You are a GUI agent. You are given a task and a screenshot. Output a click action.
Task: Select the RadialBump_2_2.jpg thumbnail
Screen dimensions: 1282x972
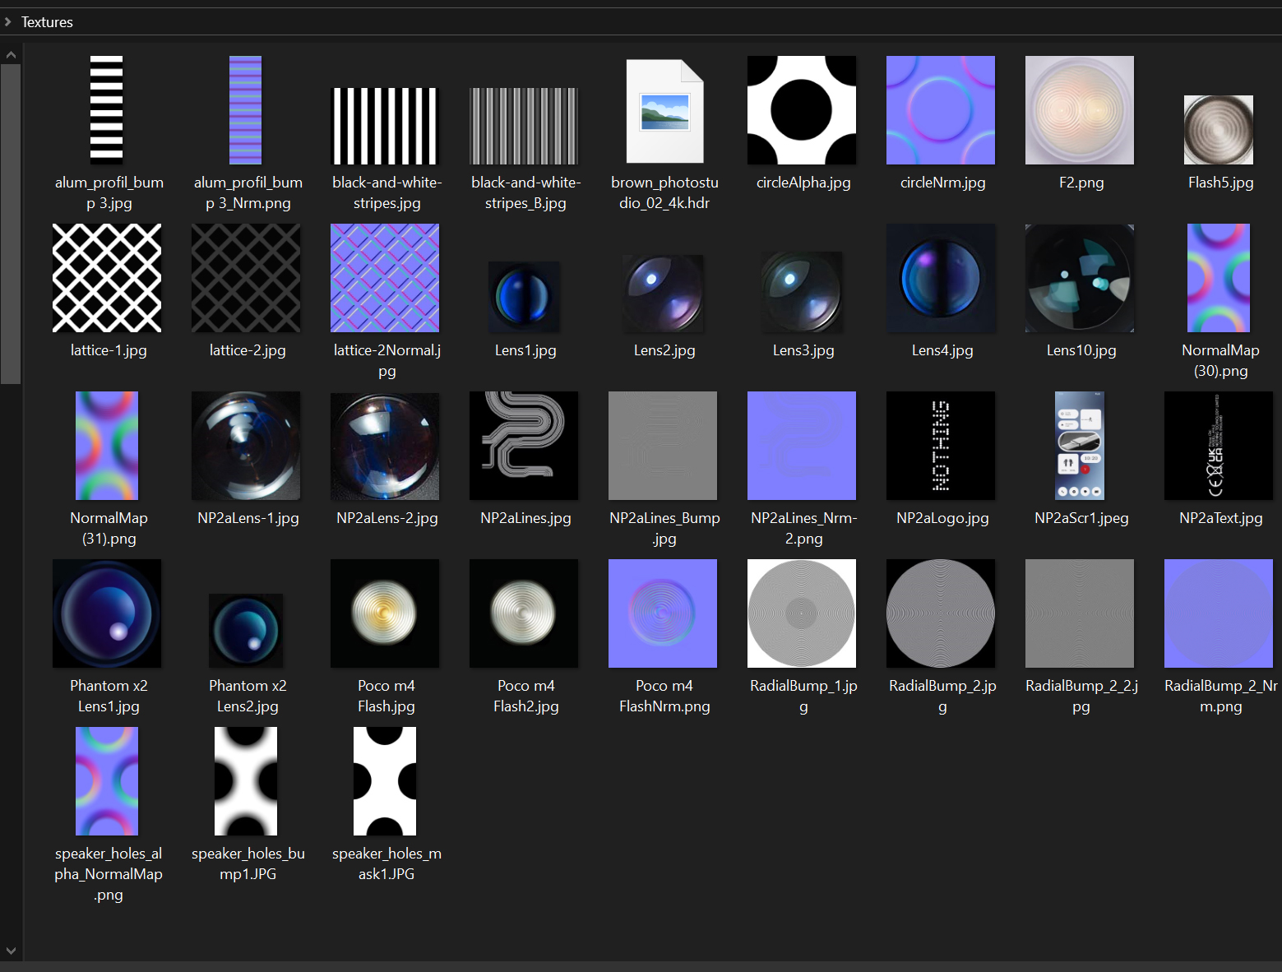1080,613
